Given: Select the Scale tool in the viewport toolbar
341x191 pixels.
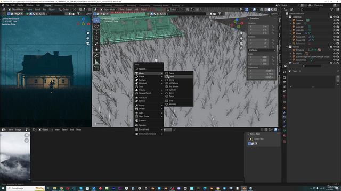Looking at the screenshot, I should pyautogui.click(x=96, y=44).
